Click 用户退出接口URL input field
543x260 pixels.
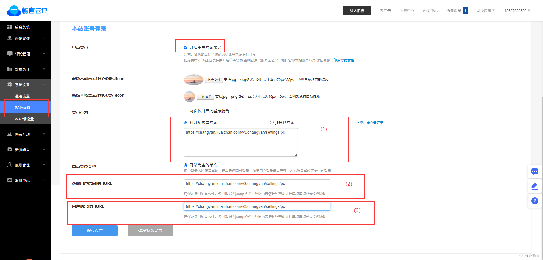(x=257, y=206)
